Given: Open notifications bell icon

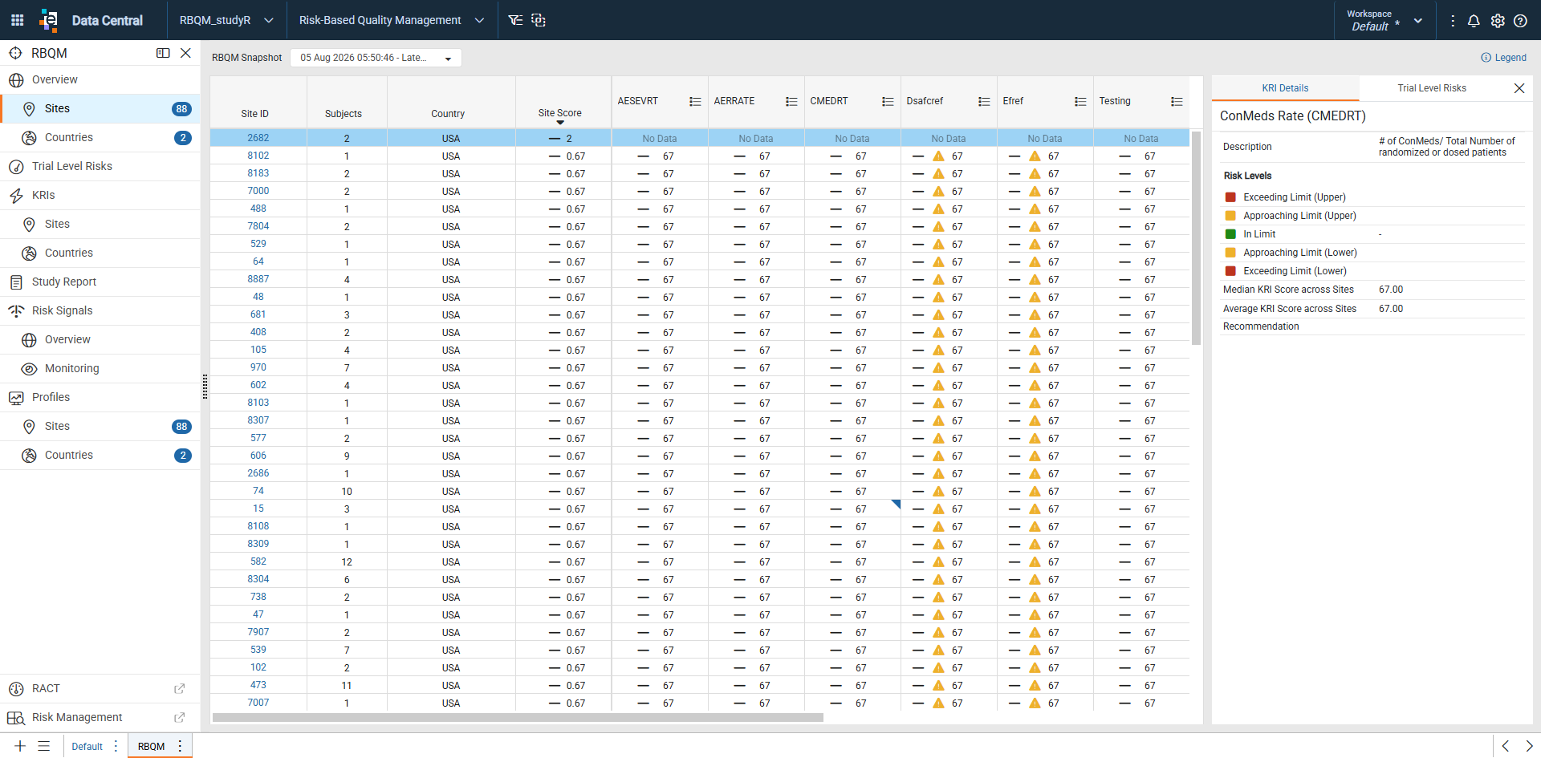Looking at the screenshot, I should [x=1474, y=21].
